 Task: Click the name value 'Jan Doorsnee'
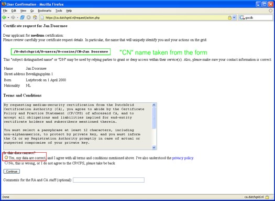point(36,68)
